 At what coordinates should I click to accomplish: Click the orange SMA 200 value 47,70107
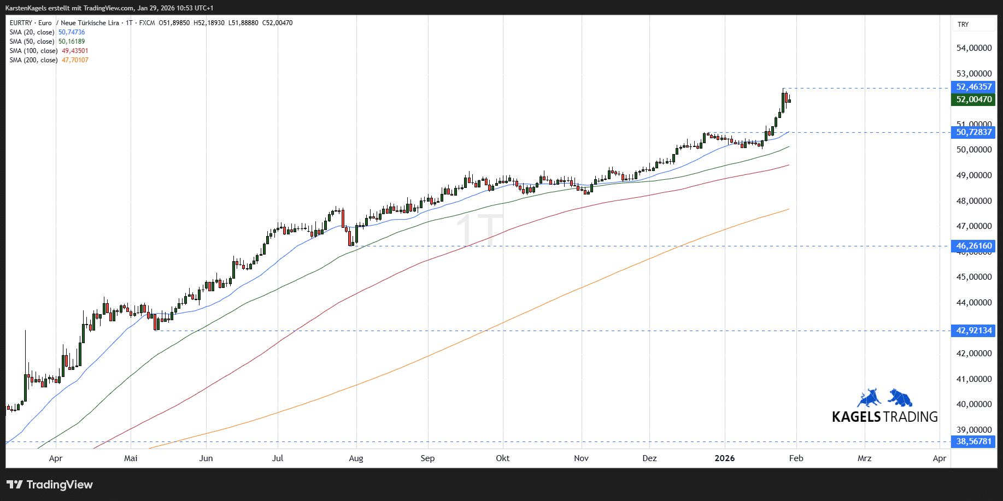pos(75,60)
